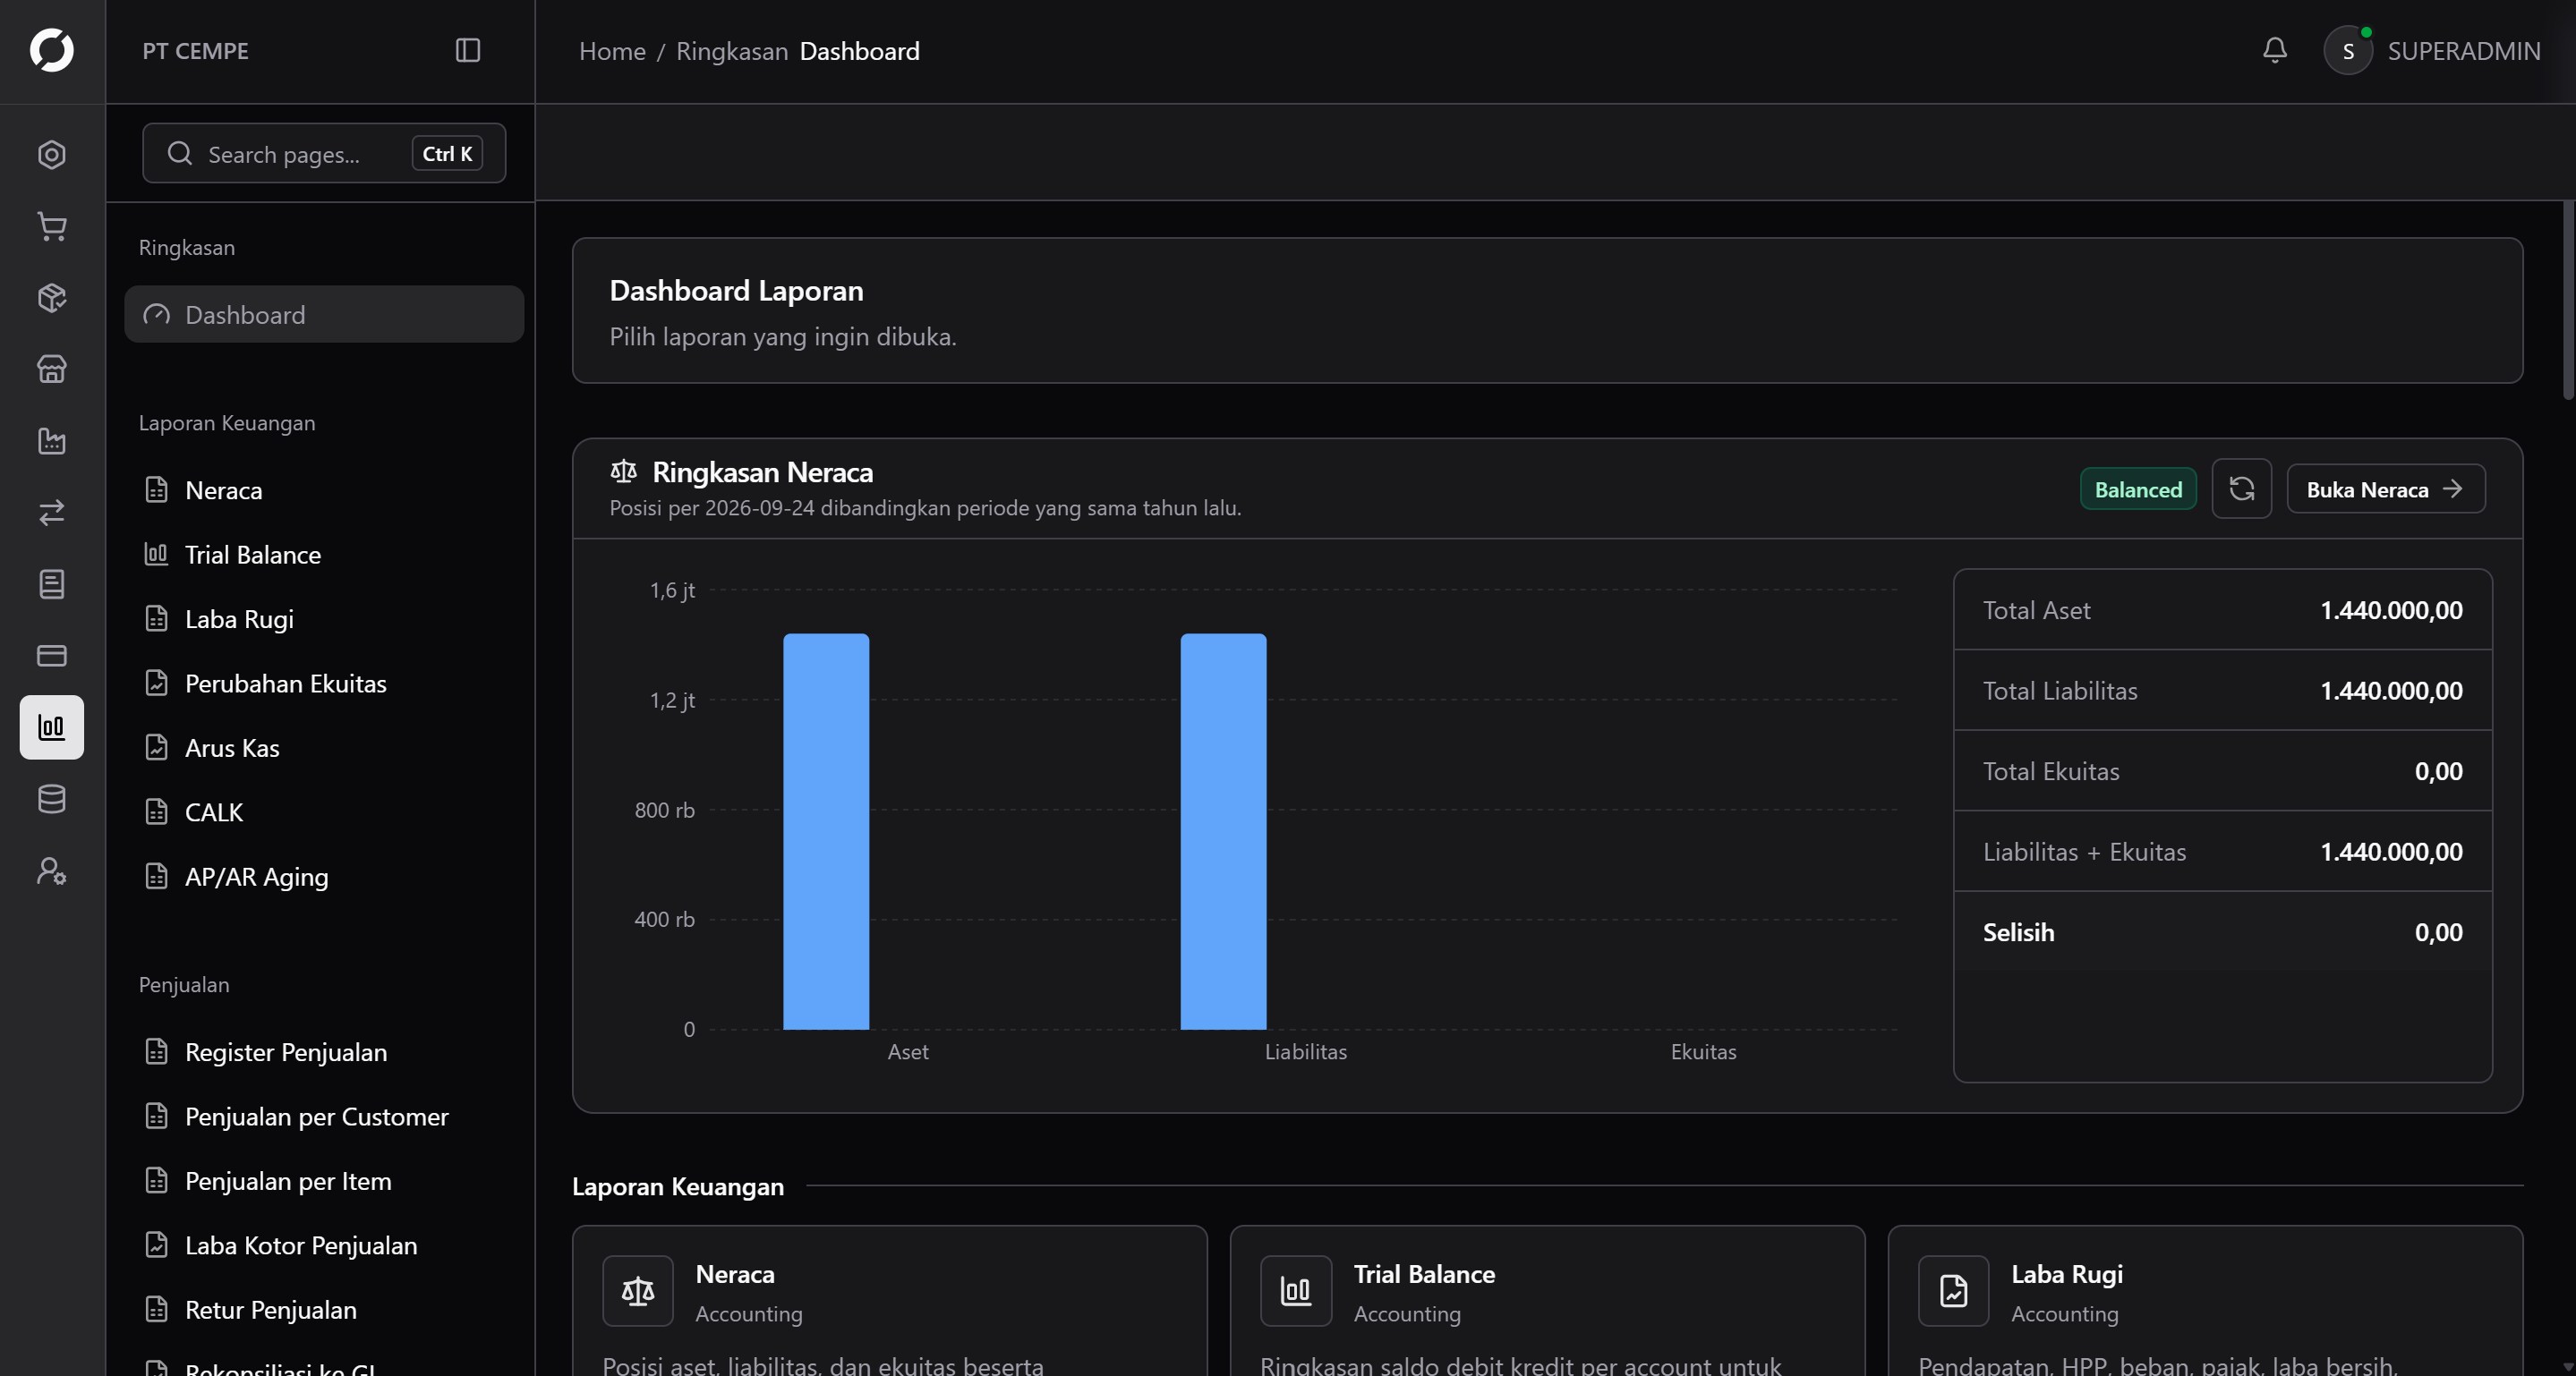Open CALK in sidebar
Viewport: 2576px width, 1376px height.
324,812
